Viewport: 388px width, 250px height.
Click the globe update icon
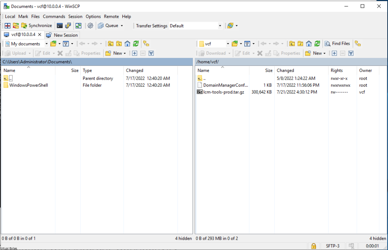pyautogui.click(x=230, y=26)
